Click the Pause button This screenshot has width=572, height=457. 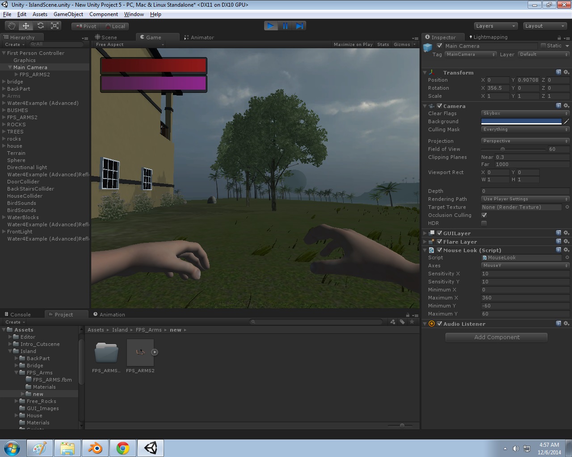pos(285,26)
